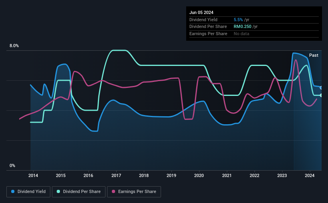
Task: Click the 8.0% y-axis label
Action: pos(14,46)
